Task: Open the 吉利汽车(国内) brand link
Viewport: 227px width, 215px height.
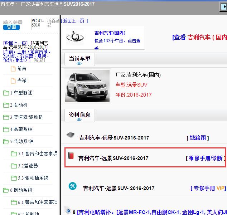Action: click(x=110, y=33)
